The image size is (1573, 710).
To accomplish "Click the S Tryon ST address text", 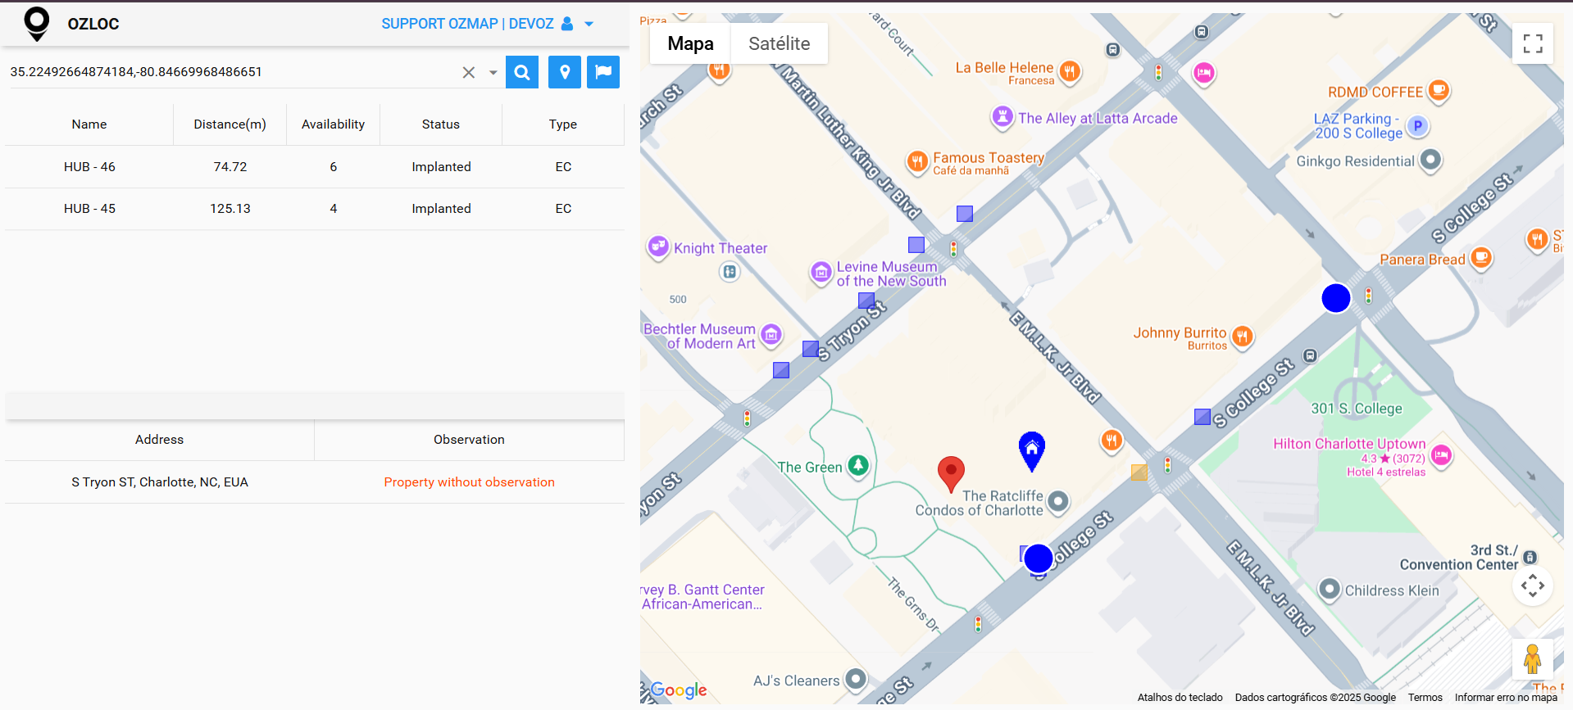I will (x=160, y=482).
